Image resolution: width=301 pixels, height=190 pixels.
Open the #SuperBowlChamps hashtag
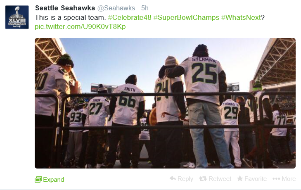186,17
